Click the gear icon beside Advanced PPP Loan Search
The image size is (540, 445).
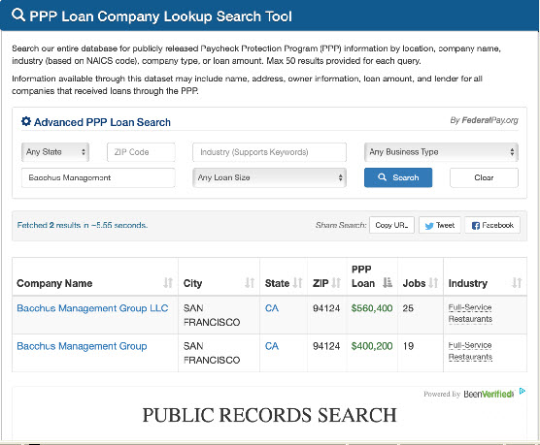point(26,121)
